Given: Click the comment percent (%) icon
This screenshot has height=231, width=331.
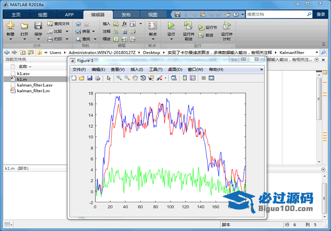Looking at the screenshot, I should 116,31.
